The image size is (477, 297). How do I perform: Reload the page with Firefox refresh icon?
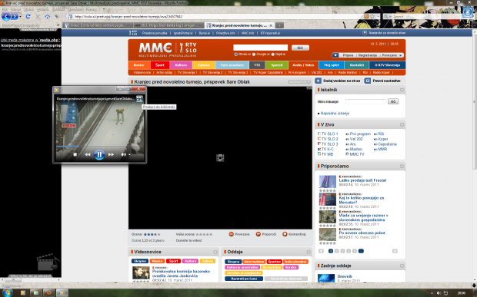pos(28,16)
